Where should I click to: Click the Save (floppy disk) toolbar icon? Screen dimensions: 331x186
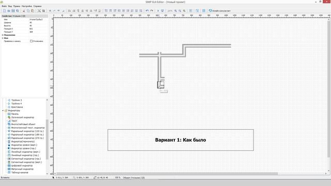[x=13, y=10]
